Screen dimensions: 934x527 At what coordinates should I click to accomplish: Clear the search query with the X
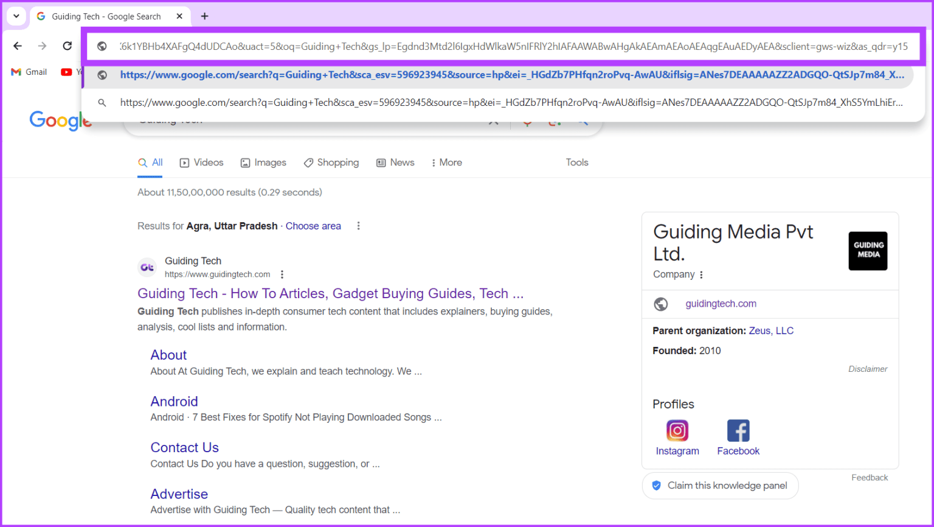494,120
